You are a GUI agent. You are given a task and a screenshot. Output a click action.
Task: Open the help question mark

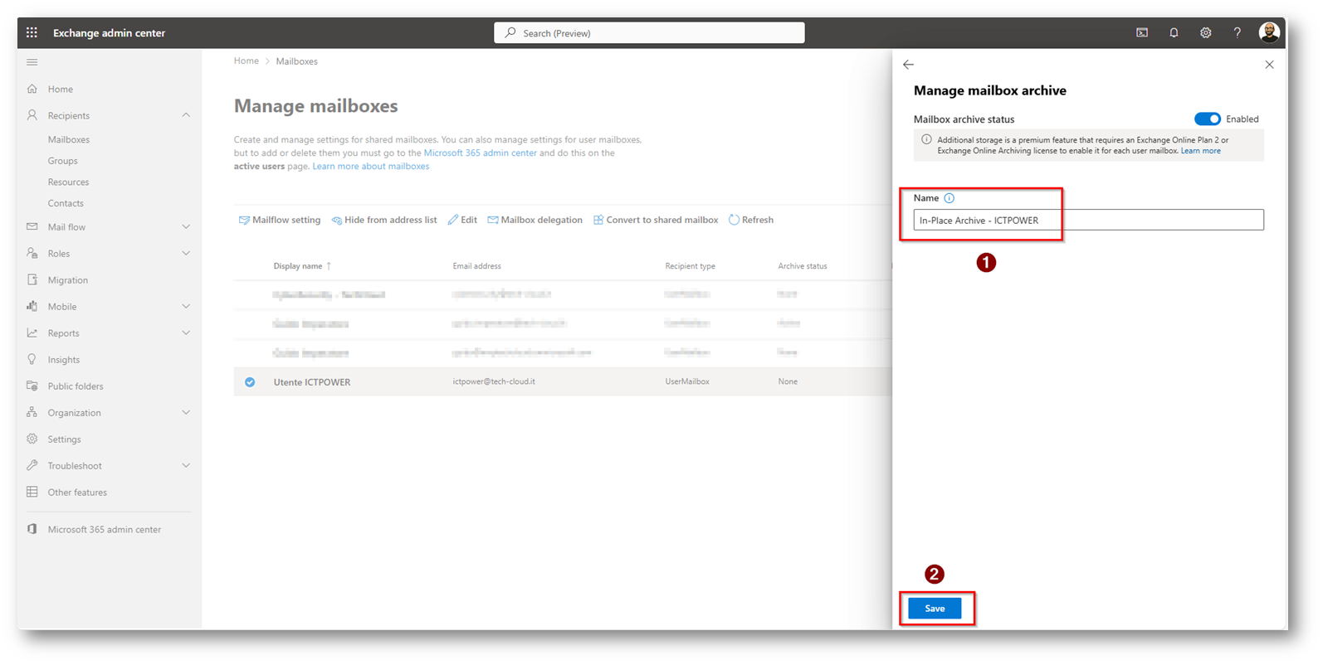point(1237,33)
